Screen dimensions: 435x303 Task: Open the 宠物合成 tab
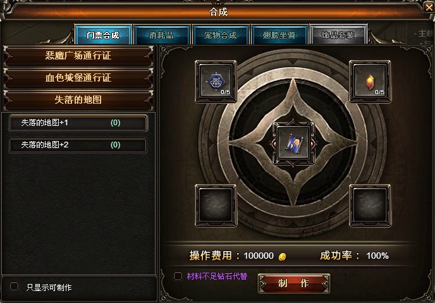point(221,35)
